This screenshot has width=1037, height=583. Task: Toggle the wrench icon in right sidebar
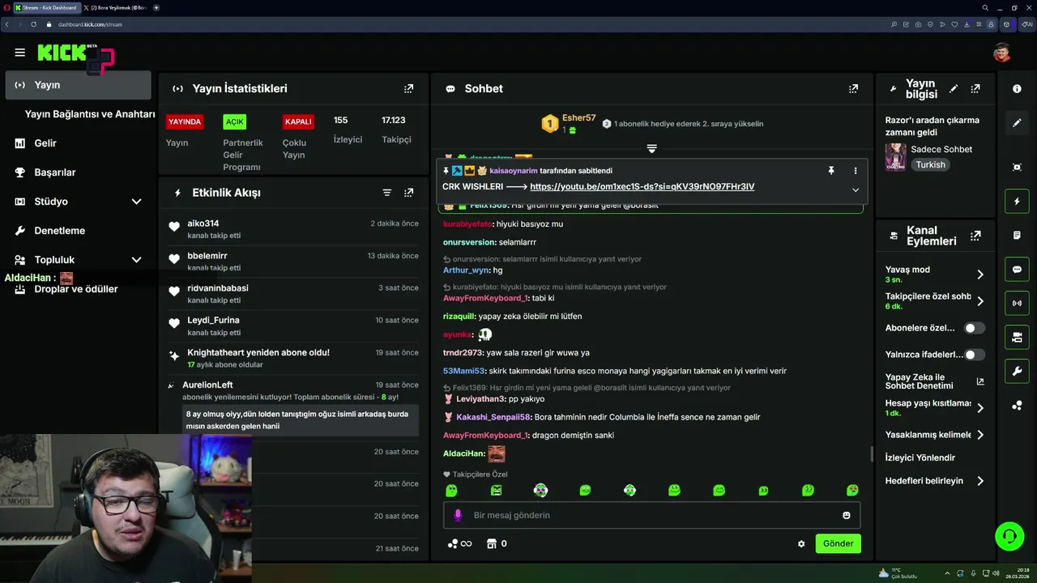coord(1017,371)
